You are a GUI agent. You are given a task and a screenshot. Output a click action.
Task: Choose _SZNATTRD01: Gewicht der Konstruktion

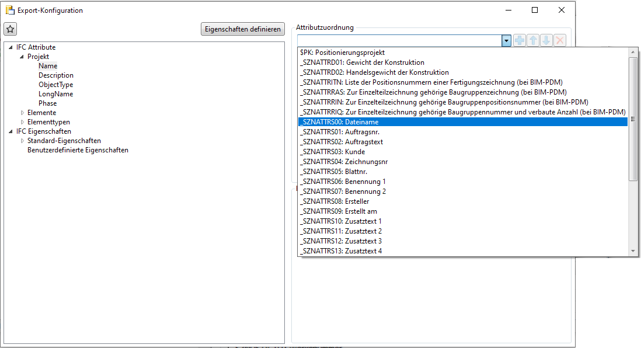point(463,62)
